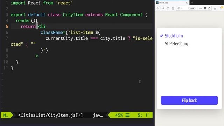
Task: Save page to Pocket
Action: click(x=205, y=8)
